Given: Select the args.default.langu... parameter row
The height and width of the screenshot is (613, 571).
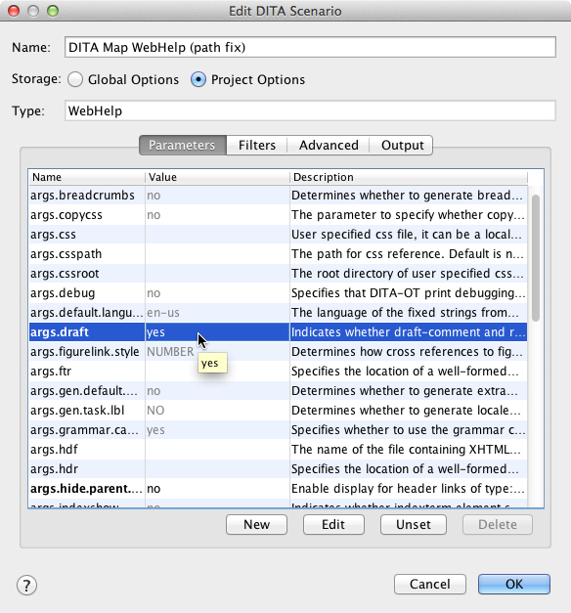Looking at the screenshot, I should click(278, 312).
